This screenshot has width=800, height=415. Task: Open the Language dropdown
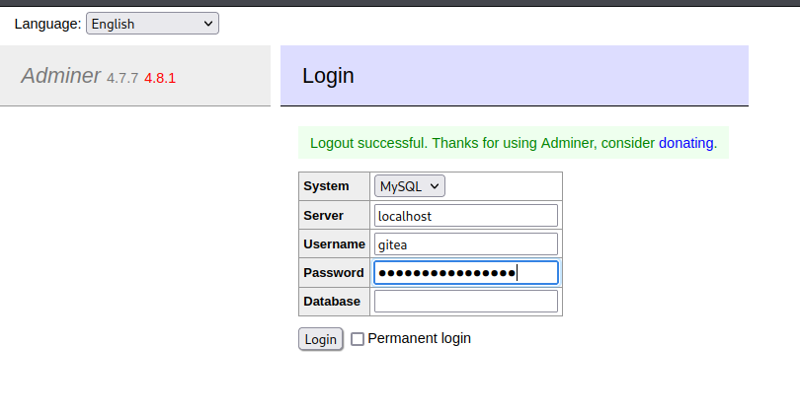click(x=152, y=24)
